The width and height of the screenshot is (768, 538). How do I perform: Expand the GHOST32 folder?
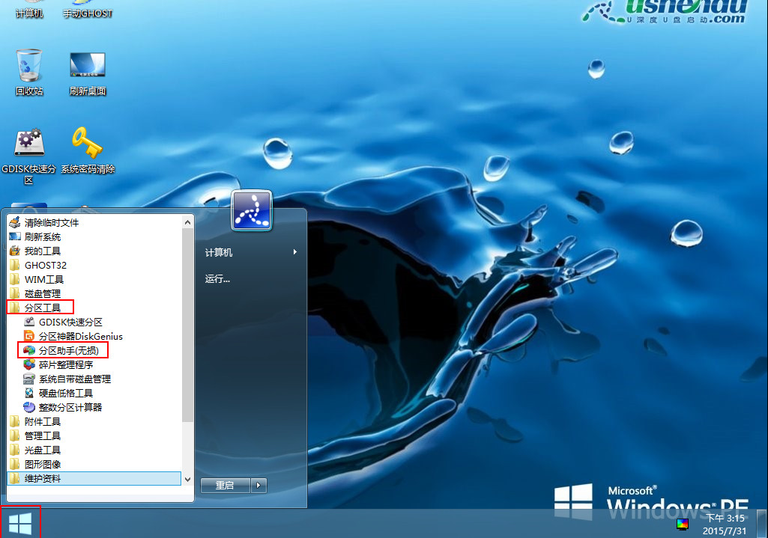click(x=94, y=265)
